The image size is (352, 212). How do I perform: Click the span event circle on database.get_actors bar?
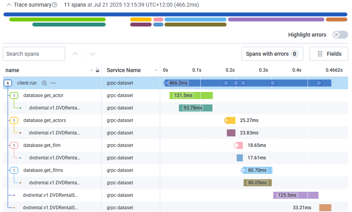pyautogui.click(x=227, y=120)
